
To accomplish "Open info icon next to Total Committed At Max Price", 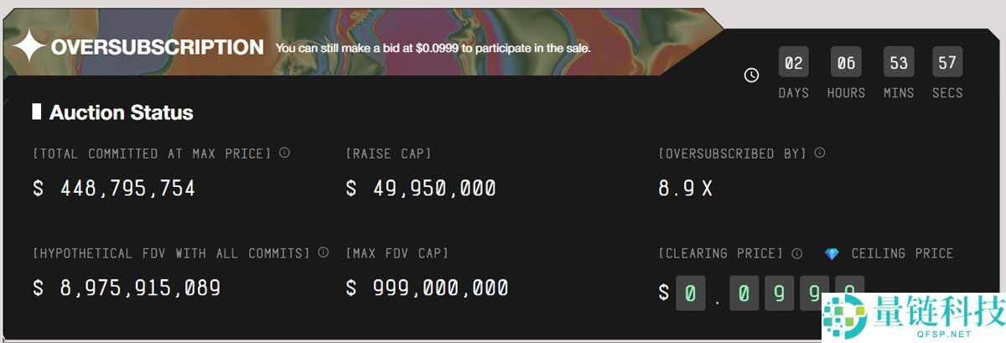I will coord(284,153).
